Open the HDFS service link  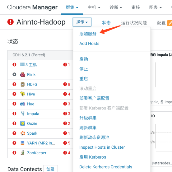[32, 84]
